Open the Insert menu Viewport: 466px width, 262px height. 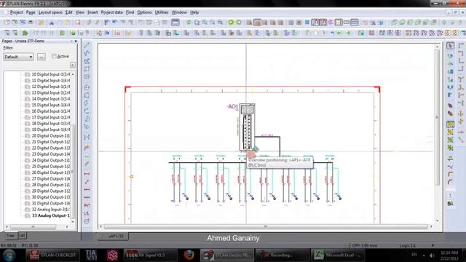92,12
